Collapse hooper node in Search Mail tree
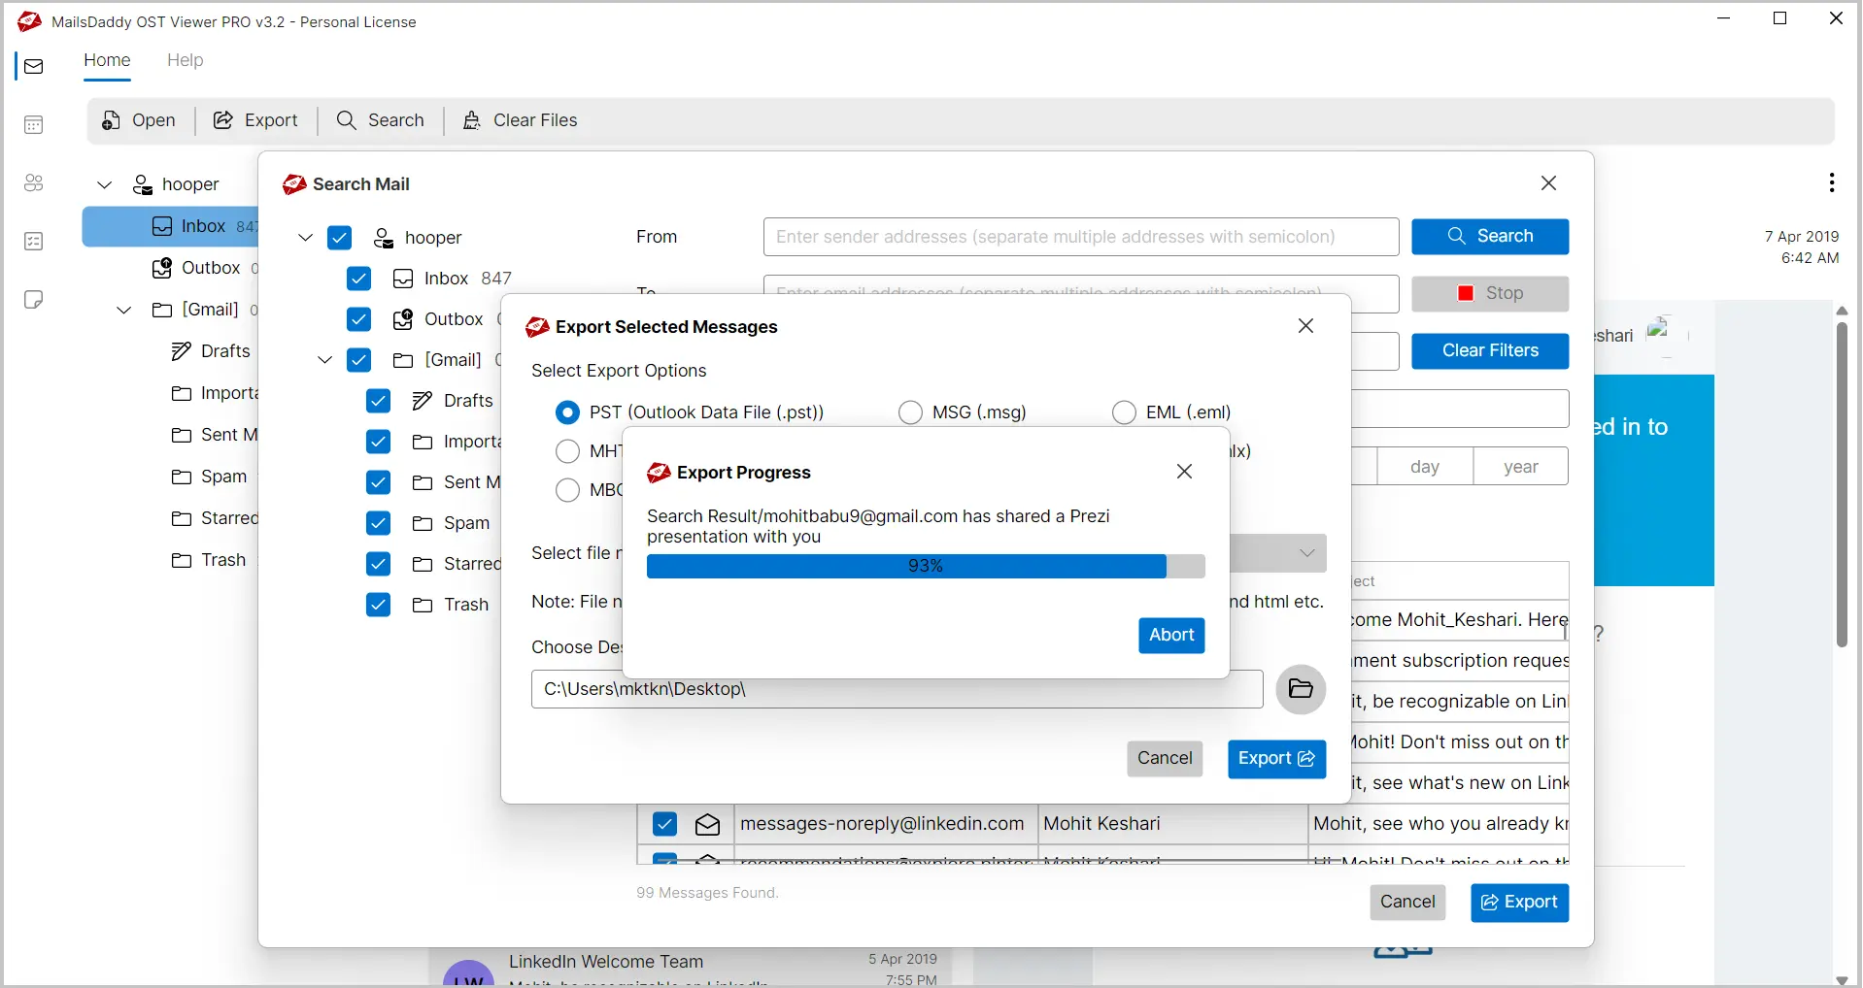The width and height of the screenshot is (1863, 988). 305,238
